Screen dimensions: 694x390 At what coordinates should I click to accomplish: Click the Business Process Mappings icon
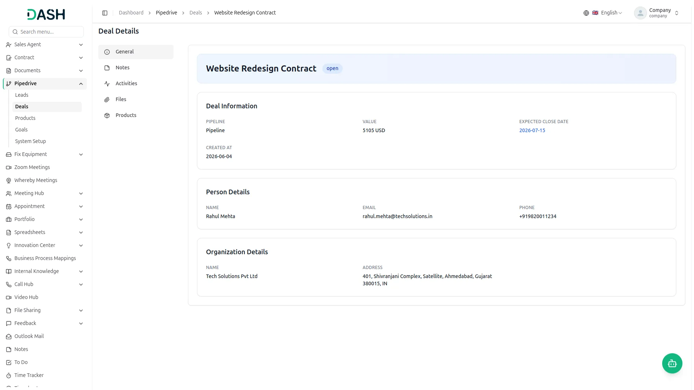coord(9,259)
